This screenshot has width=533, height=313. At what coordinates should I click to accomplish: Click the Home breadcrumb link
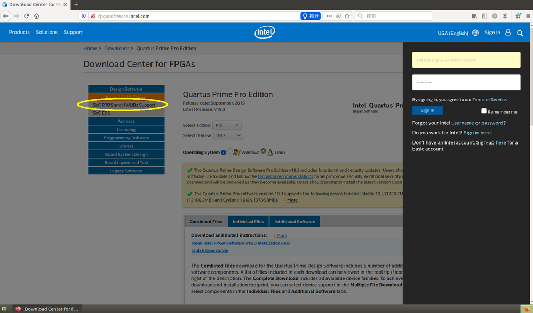pyautogui.click(x=90, y=49)
